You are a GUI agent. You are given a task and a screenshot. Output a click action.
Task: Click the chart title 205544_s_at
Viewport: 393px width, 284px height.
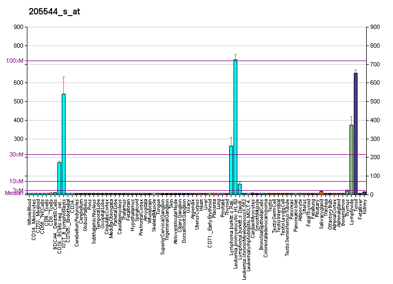[54, 11]
